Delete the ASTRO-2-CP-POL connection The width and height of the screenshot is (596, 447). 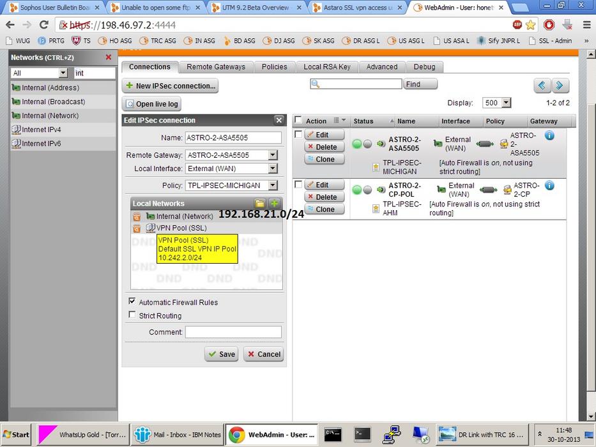point(325,197)
